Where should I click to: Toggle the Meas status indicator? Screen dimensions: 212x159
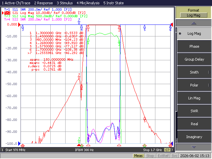(138, 156)
